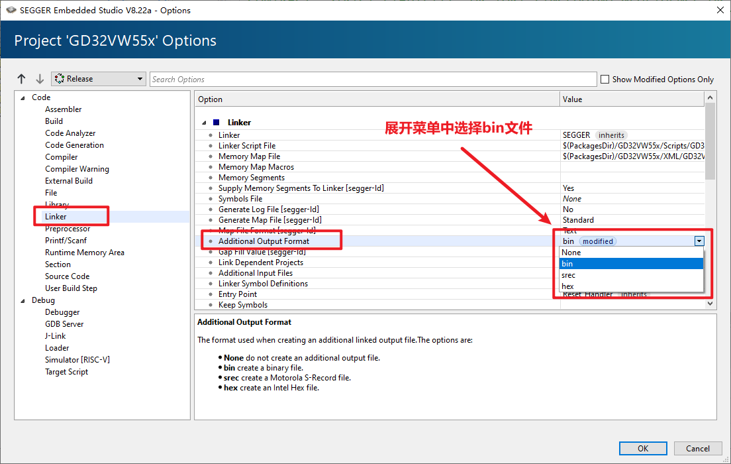
Task: Click the Search Options input field
Action: pos(373,80)
